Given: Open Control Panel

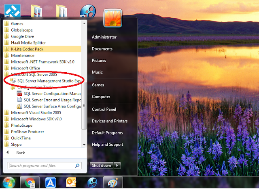Looking at the screenshot, I should [x=104, y=109].
